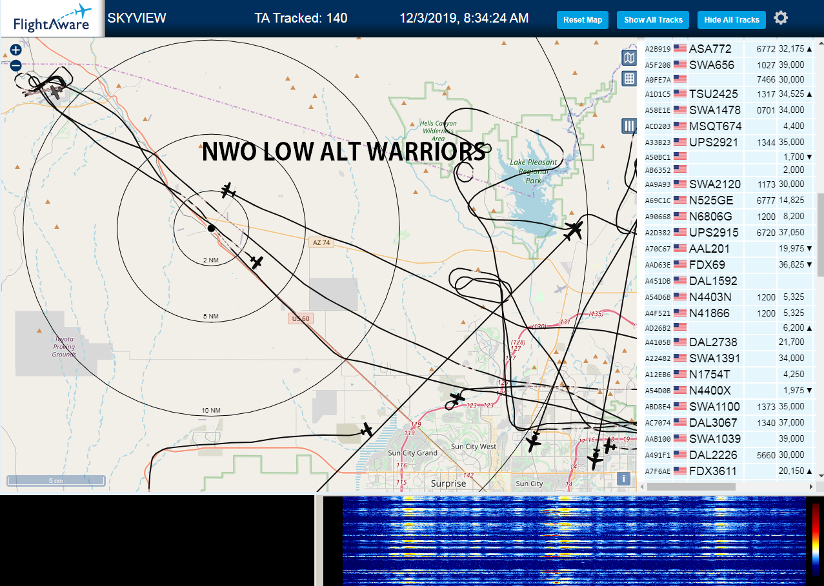Select the gray aircraft at the top-left airfield
Image resolution: width=824 pixels, height=586 pixels.
(57, 92)
